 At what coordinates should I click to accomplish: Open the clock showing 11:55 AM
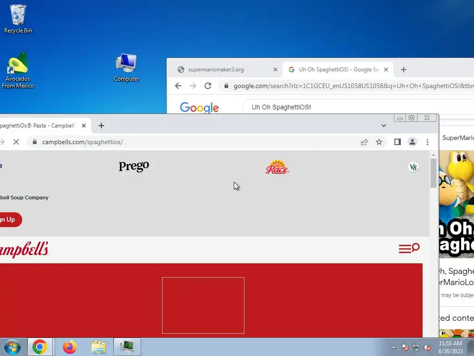450,347
